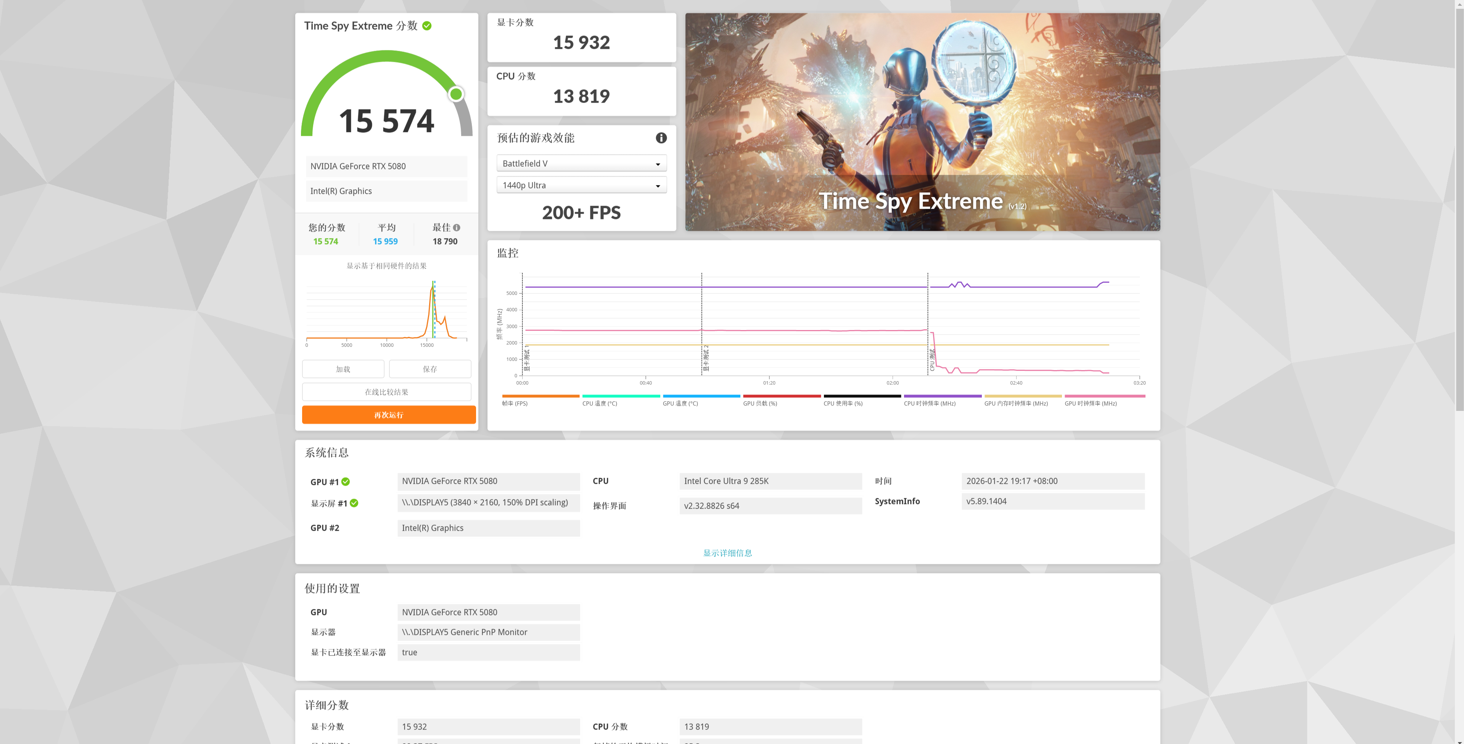This screenshot has height=744, width=1464.
Task: Expand the detailed system info link
Action: tap(727, 552)
